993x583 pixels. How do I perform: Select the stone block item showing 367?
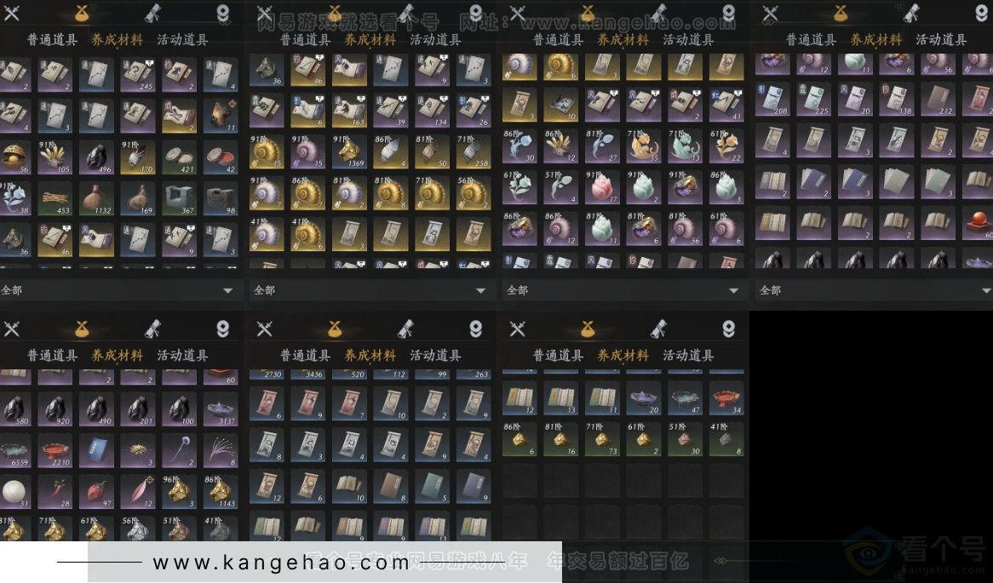click(179, 198)
